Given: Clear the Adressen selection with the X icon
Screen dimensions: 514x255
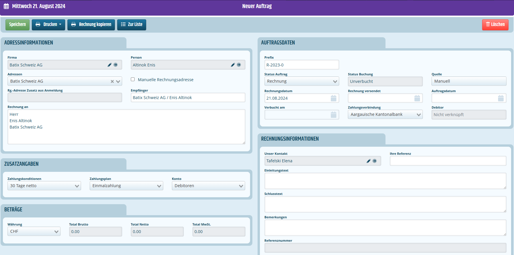Looking at the screenshot, I should pyautogui.click(x=112, y=81).
